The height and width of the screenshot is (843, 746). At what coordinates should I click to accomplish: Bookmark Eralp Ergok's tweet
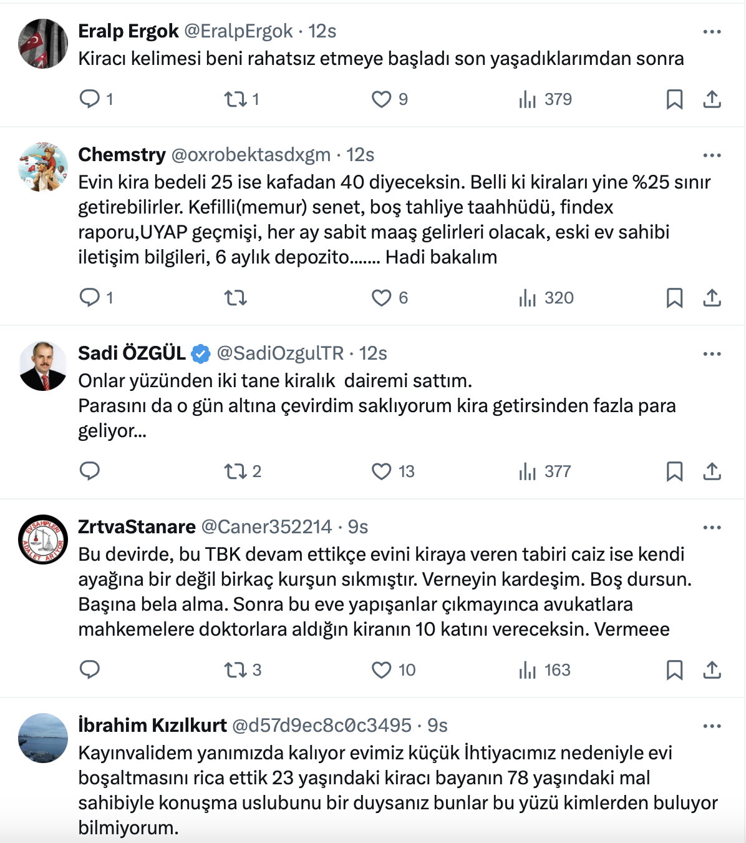point(674,99)
